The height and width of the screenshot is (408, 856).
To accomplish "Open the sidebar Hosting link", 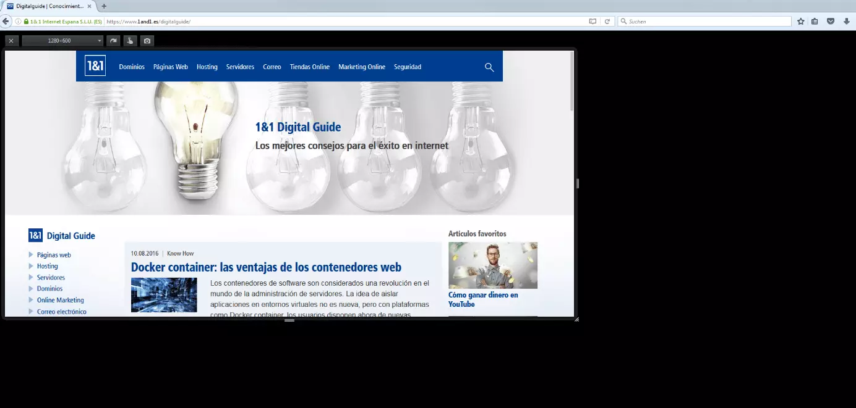I will point(48,266).
